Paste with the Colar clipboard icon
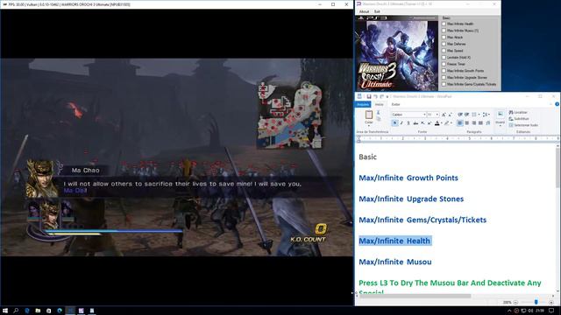 coord(369,115)
